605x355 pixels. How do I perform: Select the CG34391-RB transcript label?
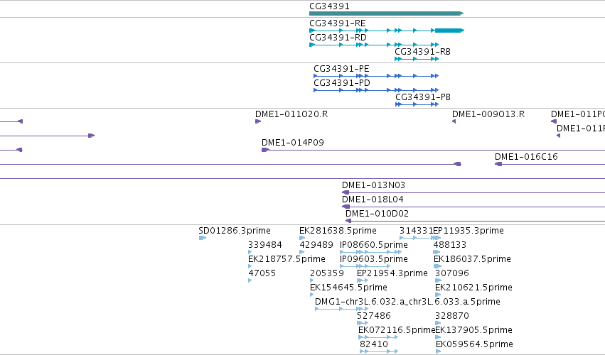pos(422,52)
